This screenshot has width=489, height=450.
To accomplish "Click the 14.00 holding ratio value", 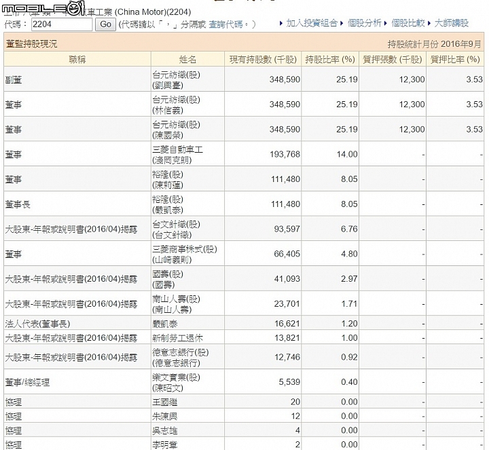I will point(347,154).
